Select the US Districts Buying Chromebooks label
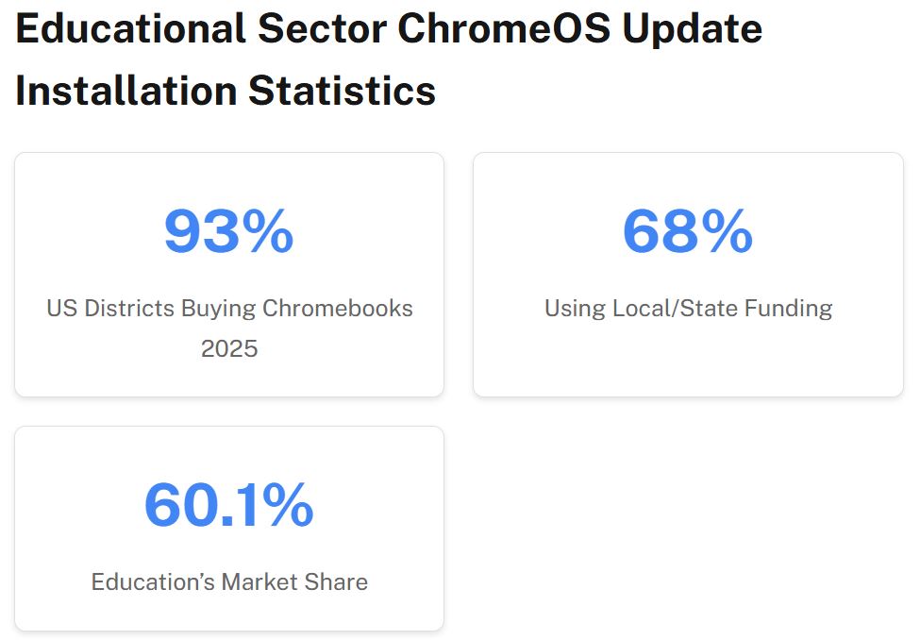The height and width of the screenshot is (640, 920). coord(229,309)
